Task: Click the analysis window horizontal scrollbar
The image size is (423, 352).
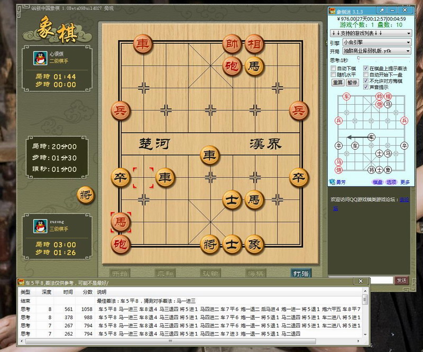Action: tap(170, 341)
